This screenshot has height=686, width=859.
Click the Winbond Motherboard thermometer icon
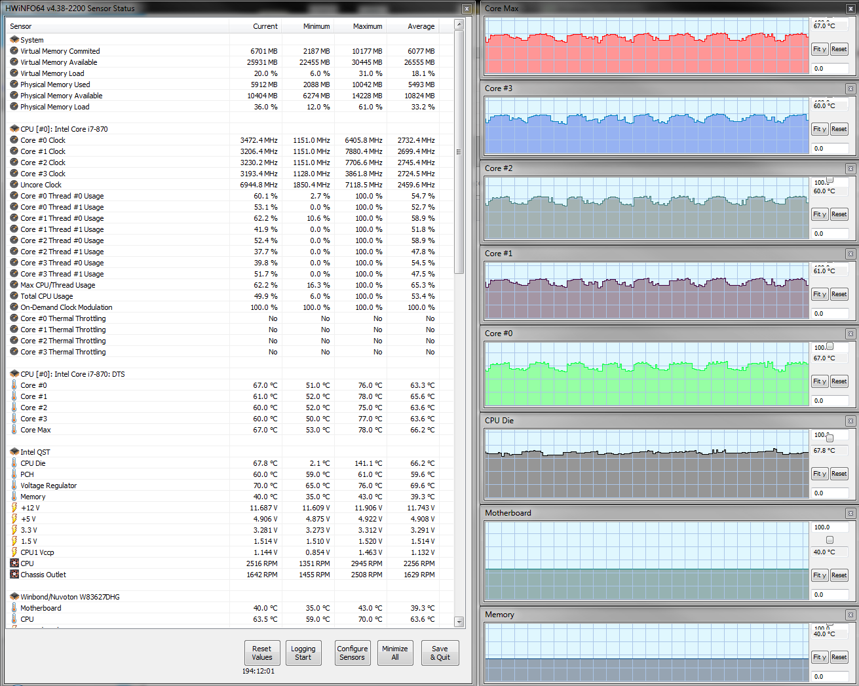pyautogui.click(x=14, y=608)
